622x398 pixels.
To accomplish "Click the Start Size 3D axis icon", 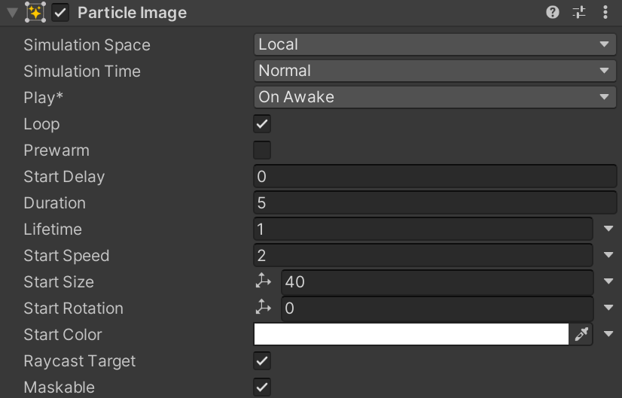I will pyautogui.click(x=263, y=281).
